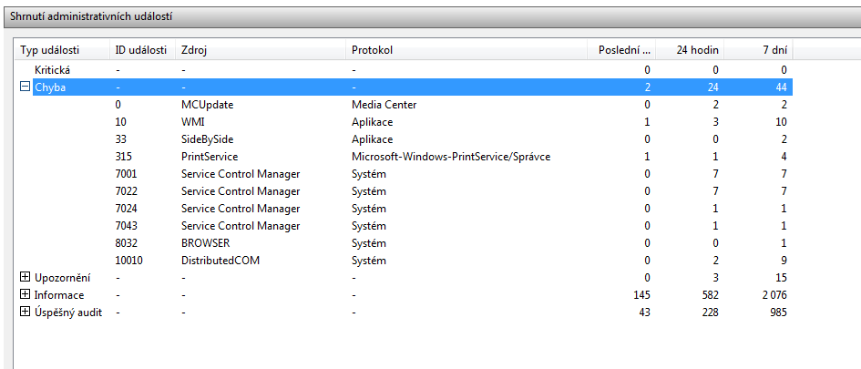Expand the Upozornění event group
The height and width of the screenshot is (369, 861).
(25, 278)
